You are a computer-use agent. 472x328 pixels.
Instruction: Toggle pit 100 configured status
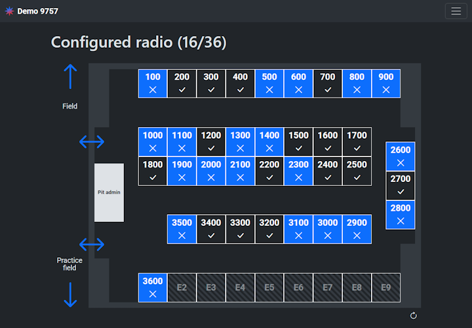pos(153,83)
